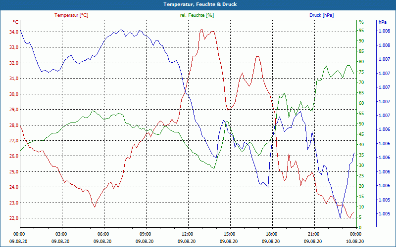Click the '33,0' temperature axis value
This screenshot has height=247, width=396.
click(x=14, y=47)
